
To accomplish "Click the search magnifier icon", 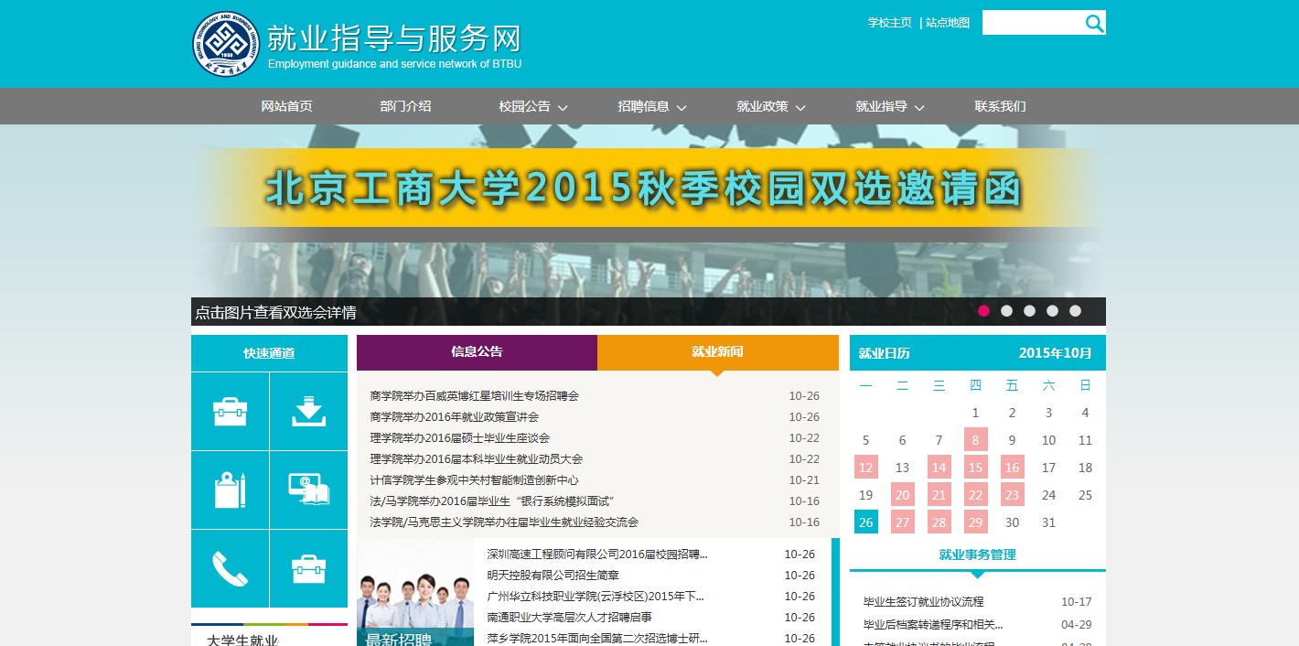I will point(1094,24).
